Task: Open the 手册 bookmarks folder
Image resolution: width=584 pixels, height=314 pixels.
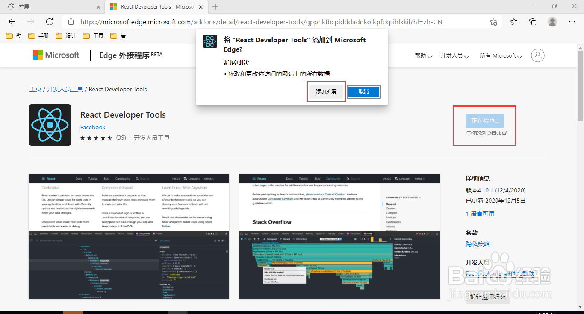Action: point(38,36)
